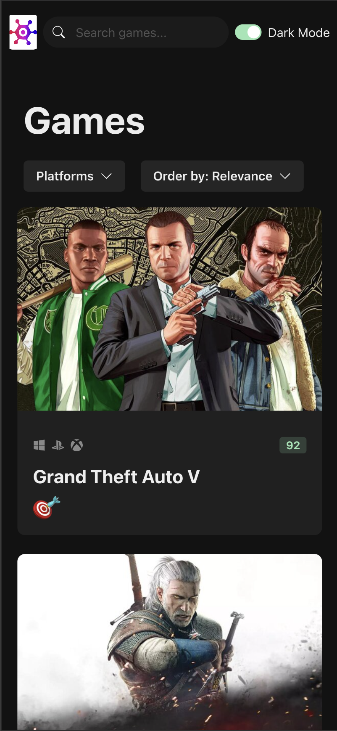Click the Search games placeholder text
Screen dimensions: 337x731
pyautogui.click(x=121, y=33)
